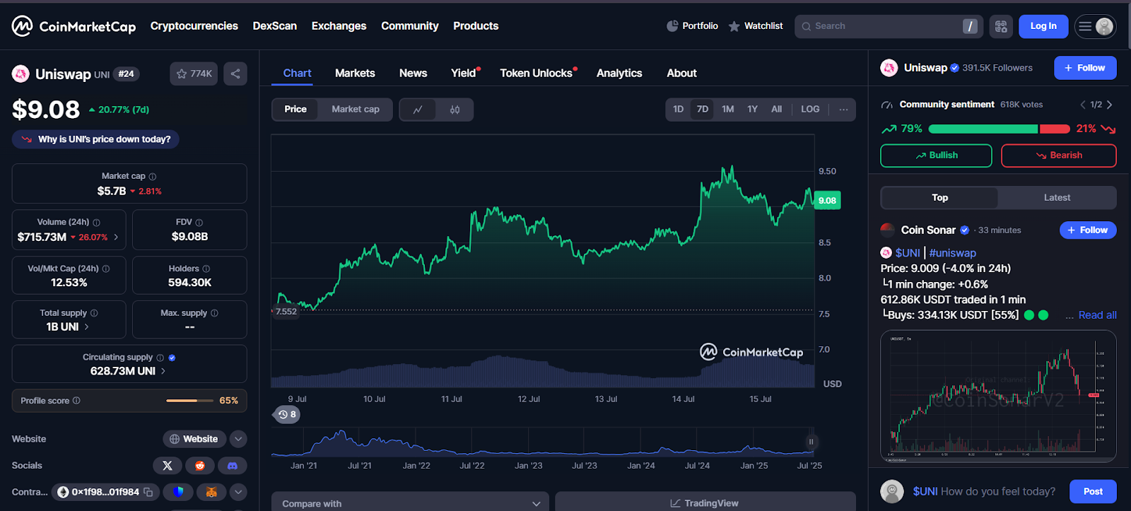
Task: Set chart range to 7D
Action: [x=703, y=110]
